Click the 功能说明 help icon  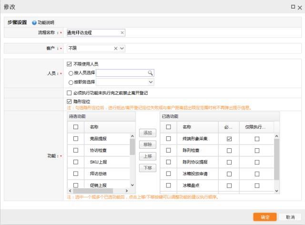coord(34,22)
